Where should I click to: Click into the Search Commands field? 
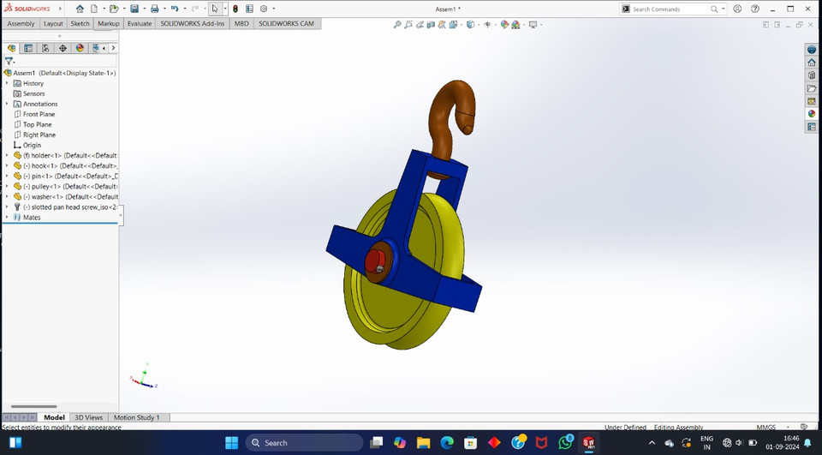point(670,9)
